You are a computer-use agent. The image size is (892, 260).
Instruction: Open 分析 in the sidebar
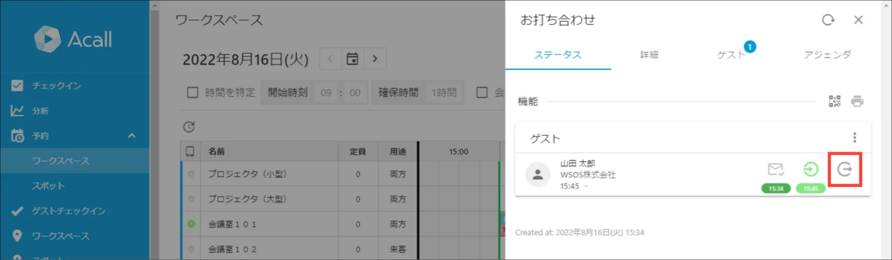coord(75,111)
